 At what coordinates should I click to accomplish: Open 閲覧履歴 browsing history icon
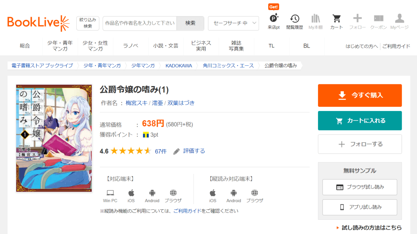295,19
